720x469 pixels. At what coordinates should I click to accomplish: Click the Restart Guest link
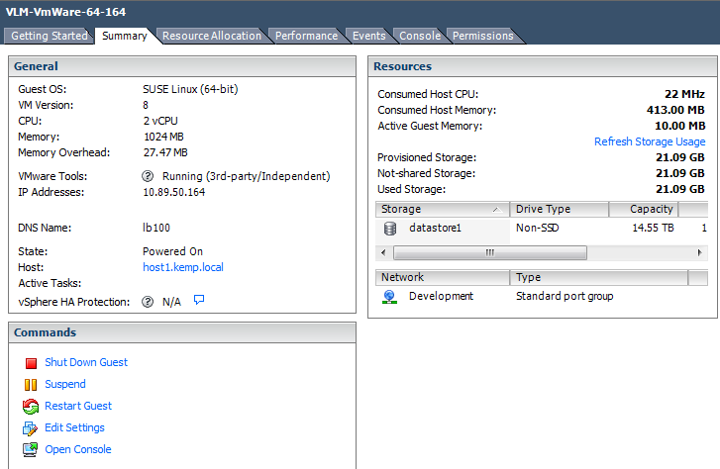click(78, 406)
